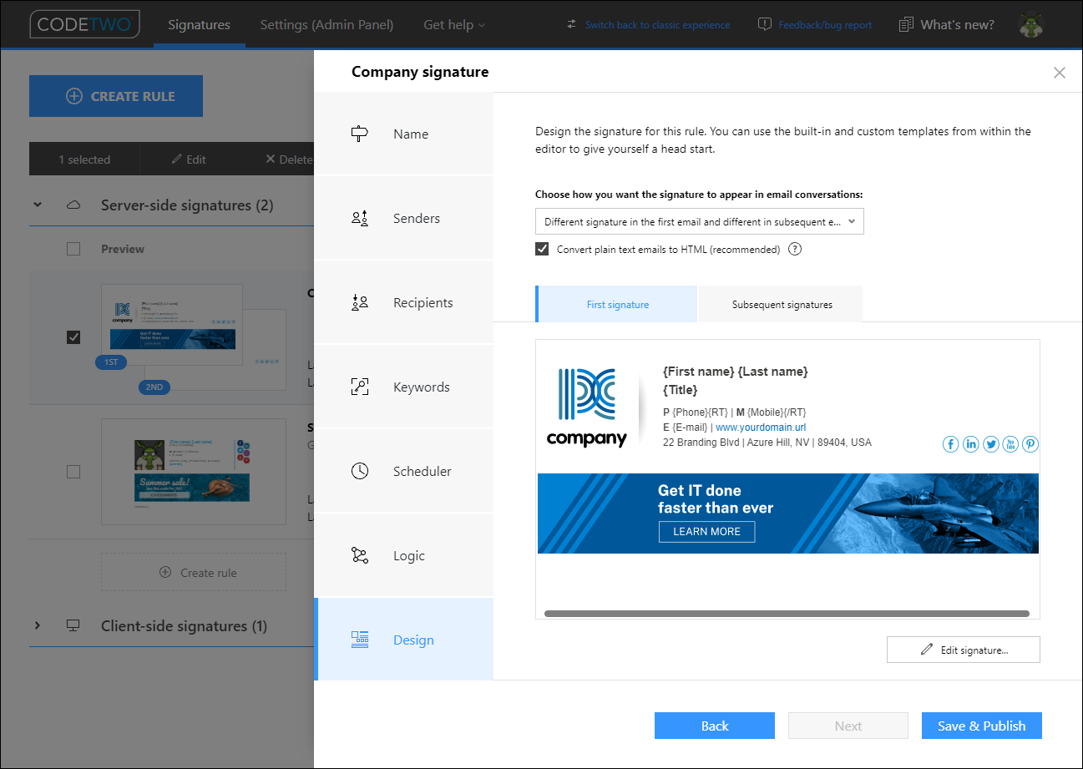Click the Design layout icon

pyautogui.click(x=360, y=640)
